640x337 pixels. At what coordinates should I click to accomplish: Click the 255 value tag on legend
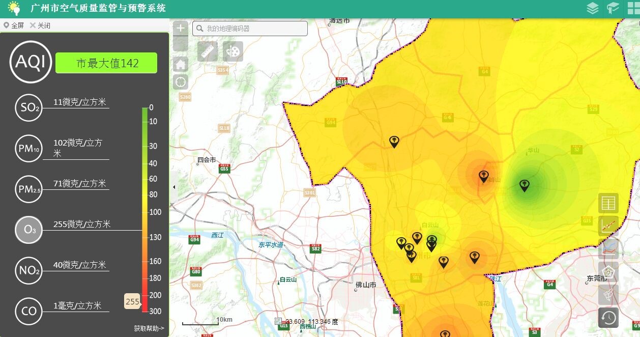pos(132,301)
